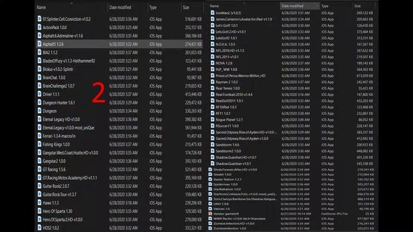The height and width of the screenshot is (232, 413).
Task: Select the file name BrainChallenge2 1.0.7
Action: 59,86
